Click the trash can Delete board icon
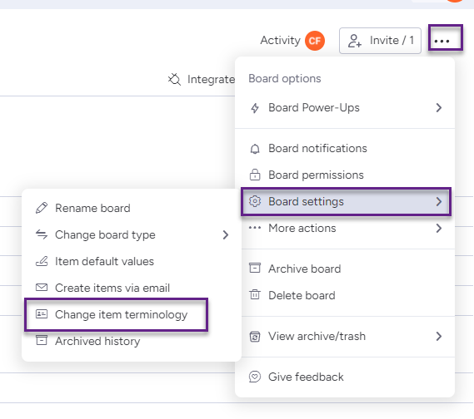Viewport: 474px width, 419px height. (x=255, y=294)
